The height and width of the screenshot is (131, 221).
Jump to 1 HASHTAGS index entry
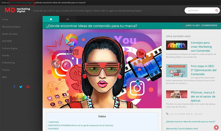pyautogui.click(x=53, y=122)
